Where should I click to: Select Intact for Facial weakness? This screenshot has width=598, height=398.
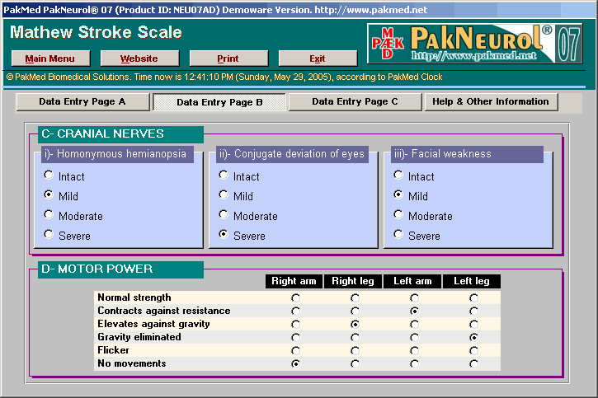click(398, 175)
